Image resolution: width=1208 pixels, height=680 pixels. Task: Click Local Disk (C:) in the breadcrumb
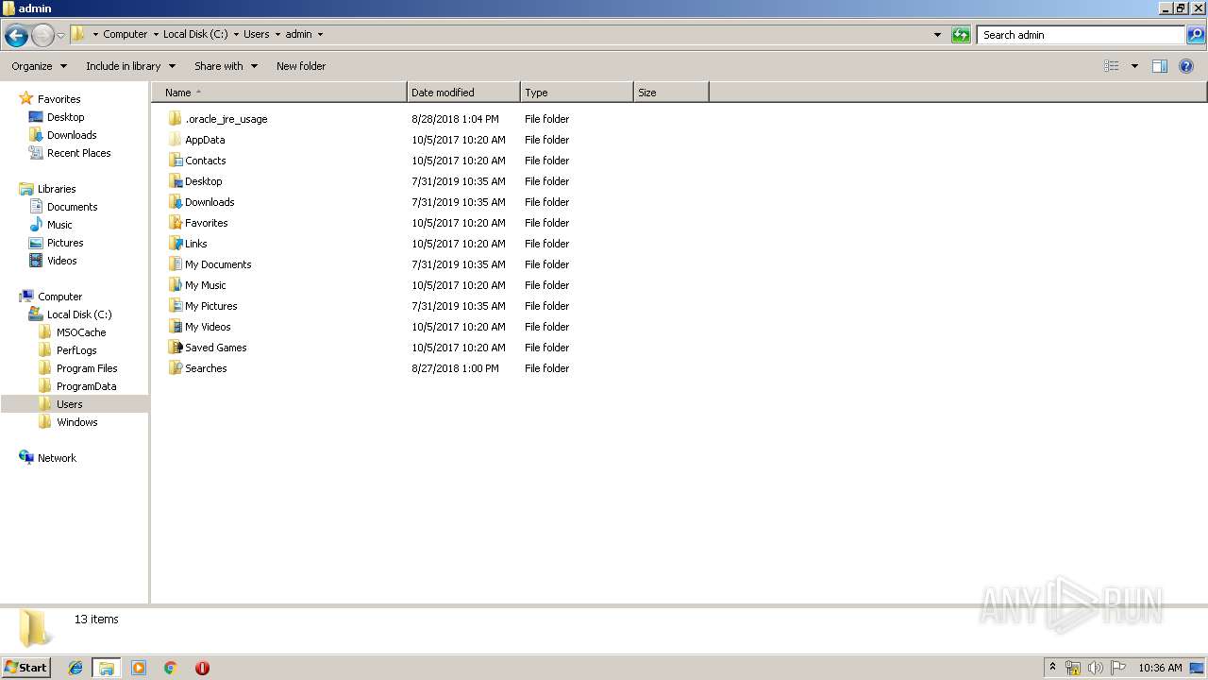195,34
